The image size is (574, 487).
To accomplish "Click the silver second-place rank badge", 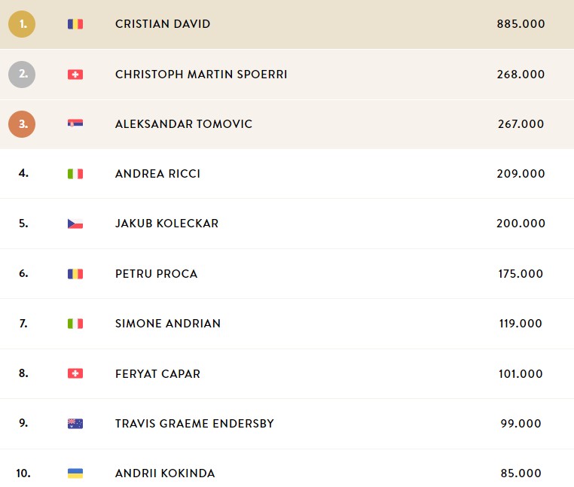I will click(x=22, y=75).
